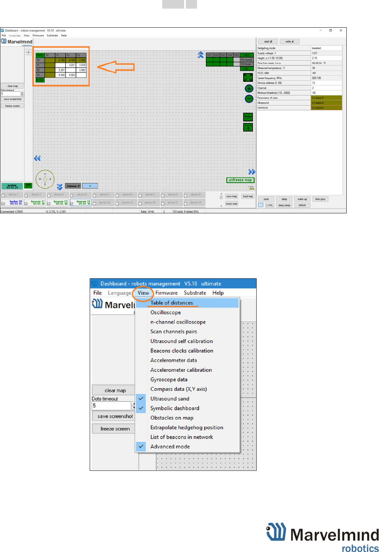This screenshot has width=379, height=552.
Task: Click the green ADC cell
Action: coord(247,69)
